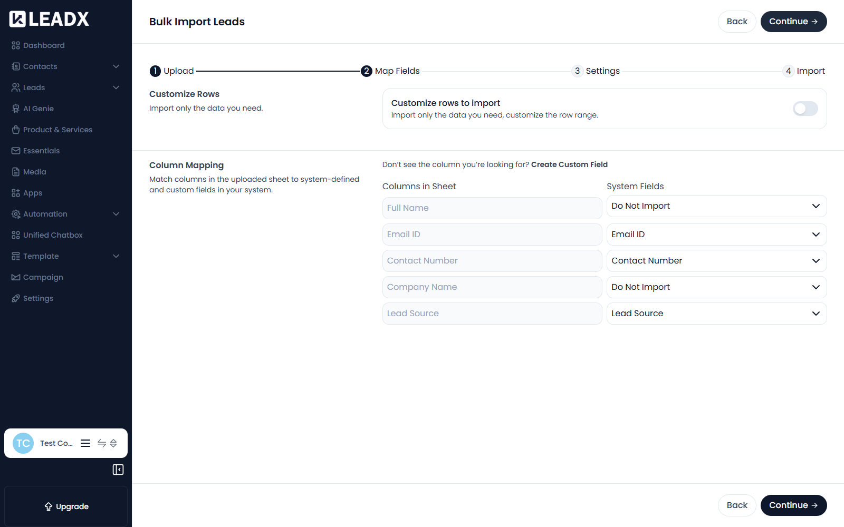Go to step 1 Upload

point(172,71)
